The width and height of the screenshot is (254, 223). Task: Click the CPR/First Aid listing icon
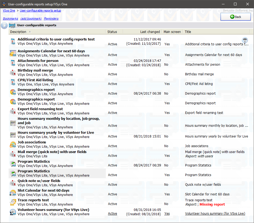(13, 82)
